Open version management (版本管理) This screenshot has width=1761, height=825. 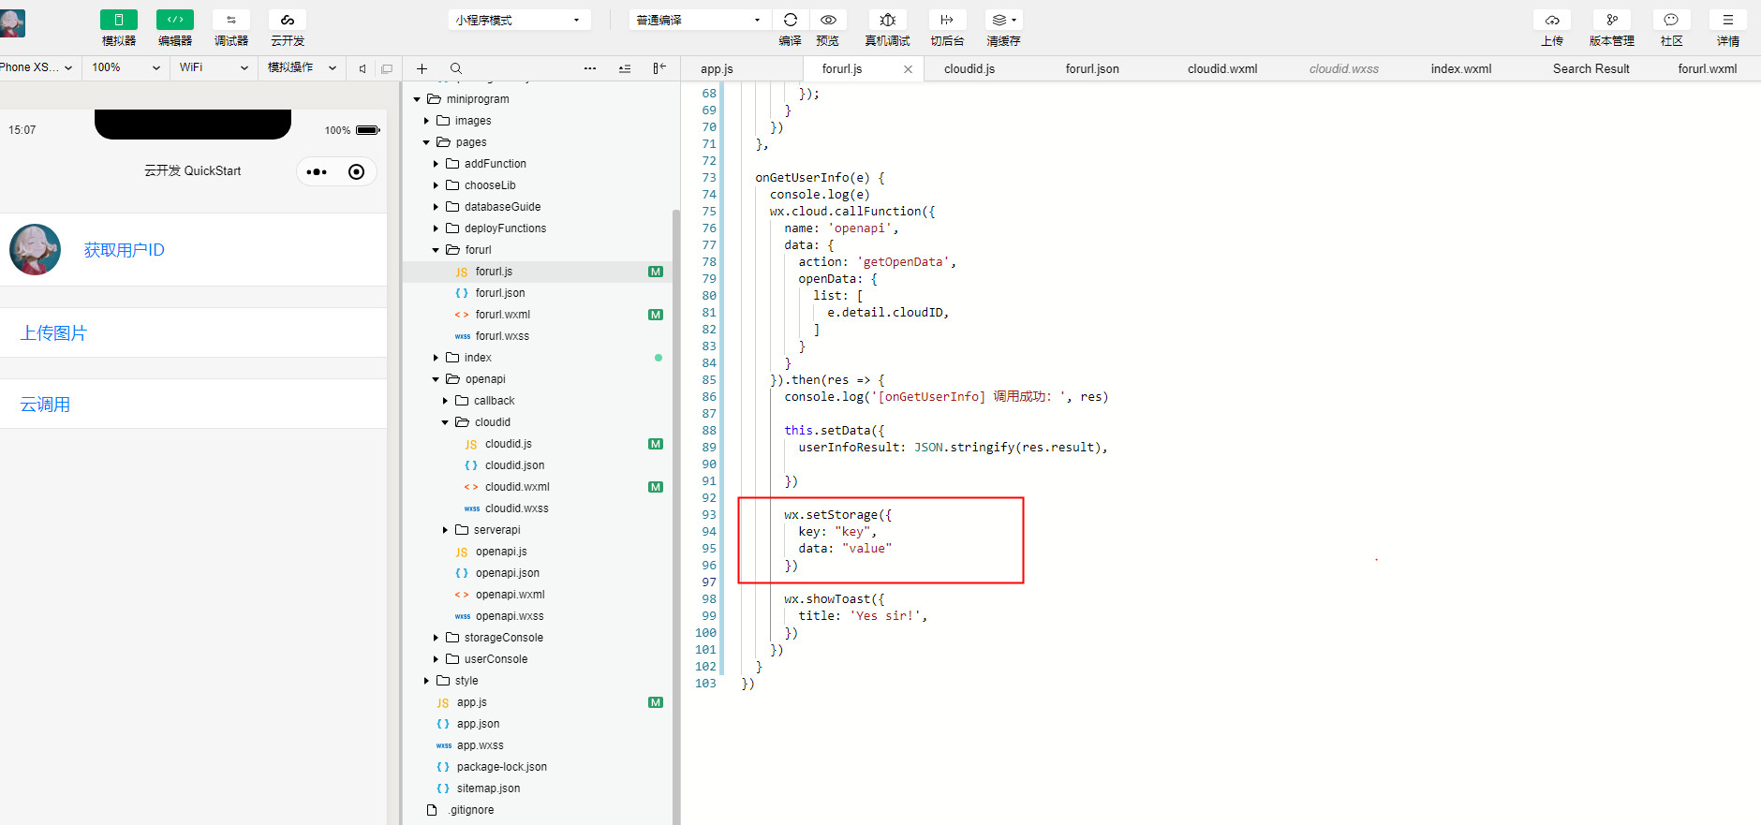point(1612,20)
